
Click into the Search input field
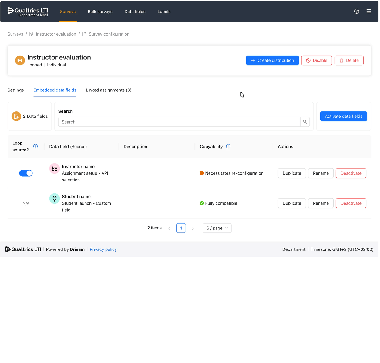[x=179, y=122]
